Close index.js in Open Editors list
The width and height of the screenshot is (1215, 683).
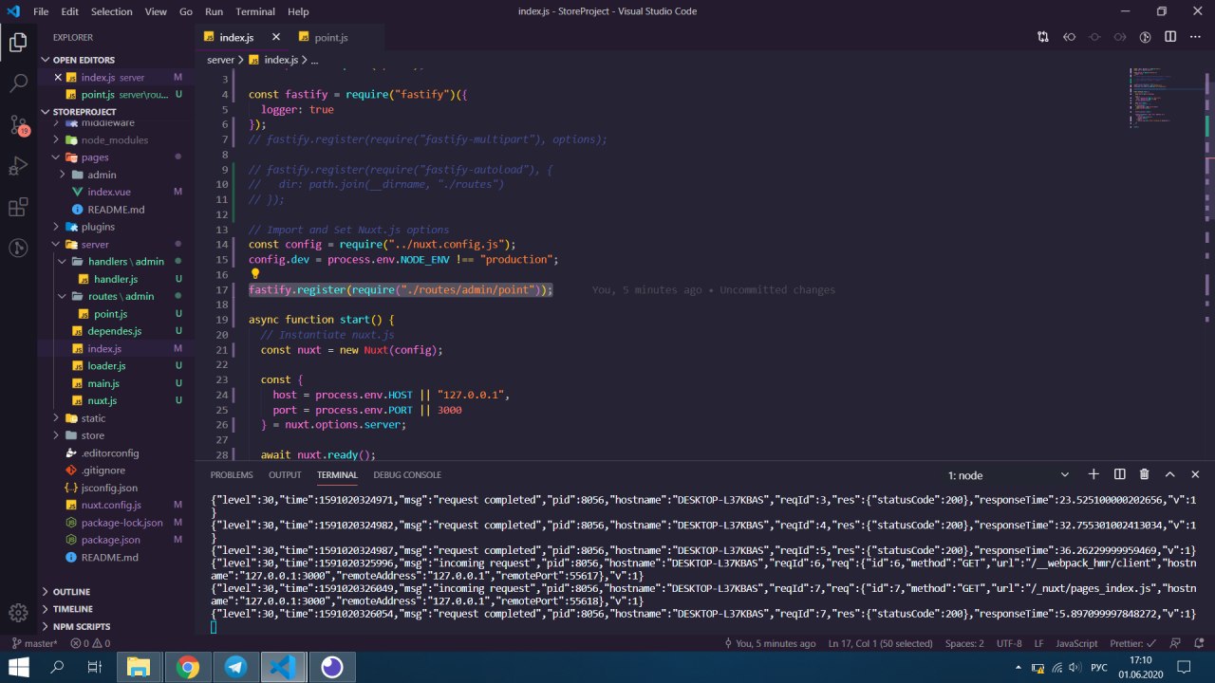coord(59,78)
